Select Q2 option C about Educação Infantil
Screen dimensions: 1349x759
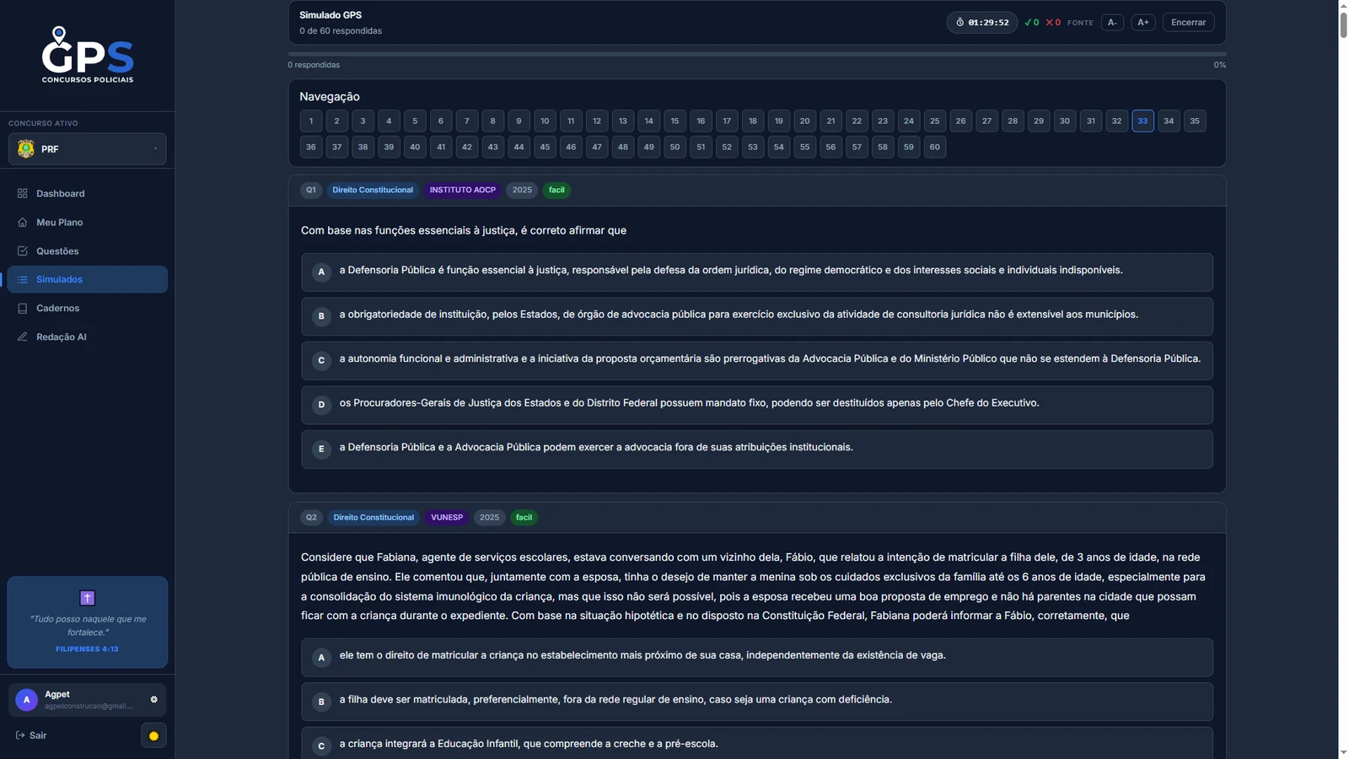pos(757,743)
